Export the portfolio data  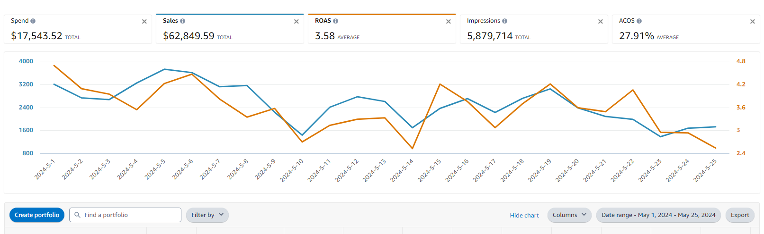pos(740,215)
